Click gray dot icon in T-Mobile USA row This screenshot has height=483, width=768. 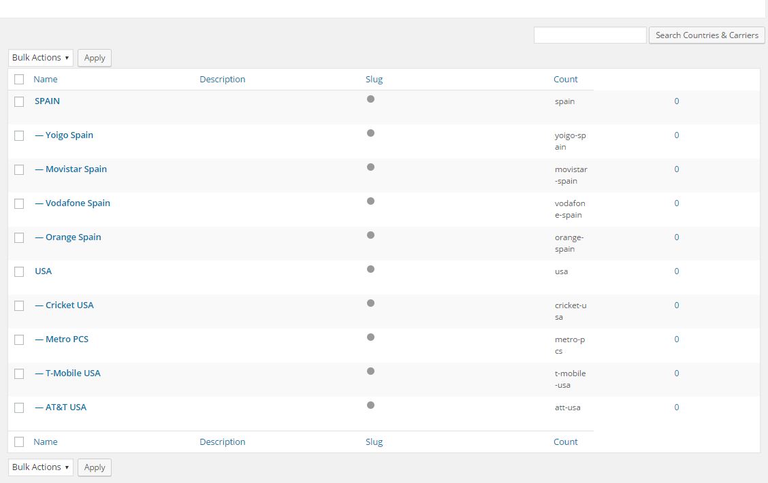(x=371, y=371)
